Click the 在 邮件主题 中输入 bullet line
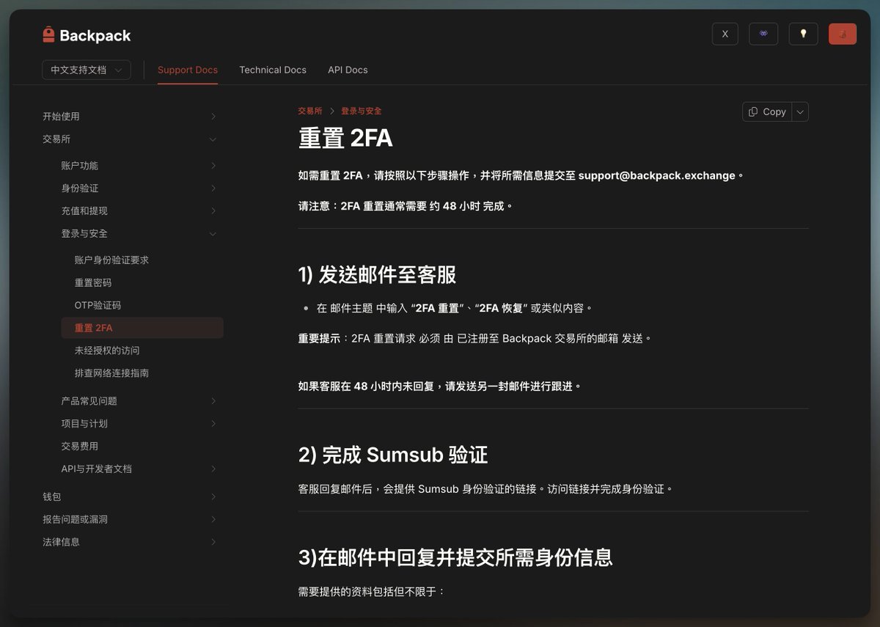 [454, 308]
